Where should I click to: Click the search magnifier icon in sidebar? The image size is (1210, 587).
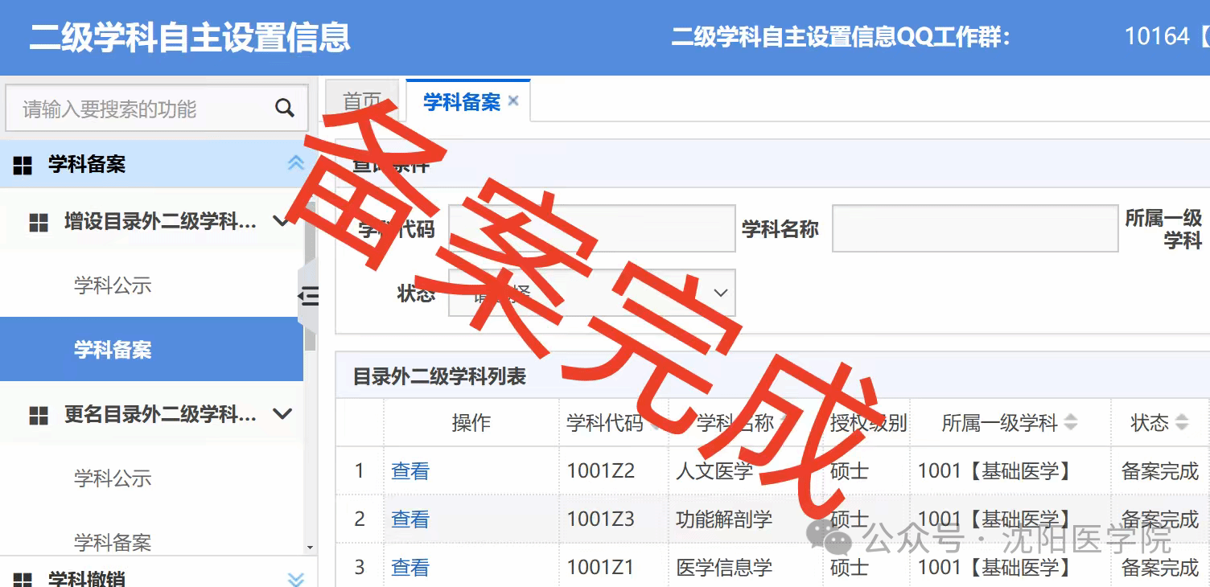click(284, 109)
